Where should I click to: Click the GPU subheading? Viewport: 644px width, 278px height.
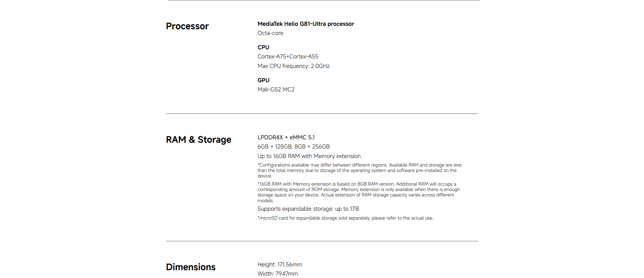[263, 80]
